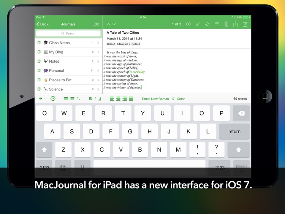Compose a new entry with pencil icon
Viewport: 285px width, 214px height.
pos(245,24)
